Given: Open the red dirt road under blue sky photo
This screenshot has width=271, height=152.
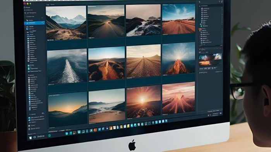Looking at the screenshot, I should [179, 19].
